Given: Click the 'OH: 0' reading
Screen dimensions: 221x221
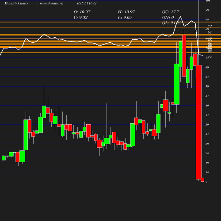Looking at the screenshot, I should (168, 17).
